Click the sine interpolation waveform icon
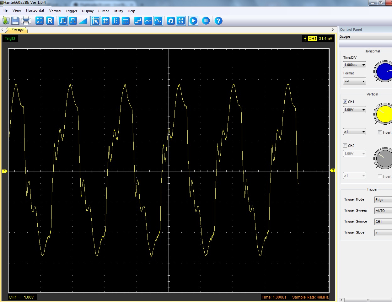Screen dimensions: 392x302 (x=158, y=21)
